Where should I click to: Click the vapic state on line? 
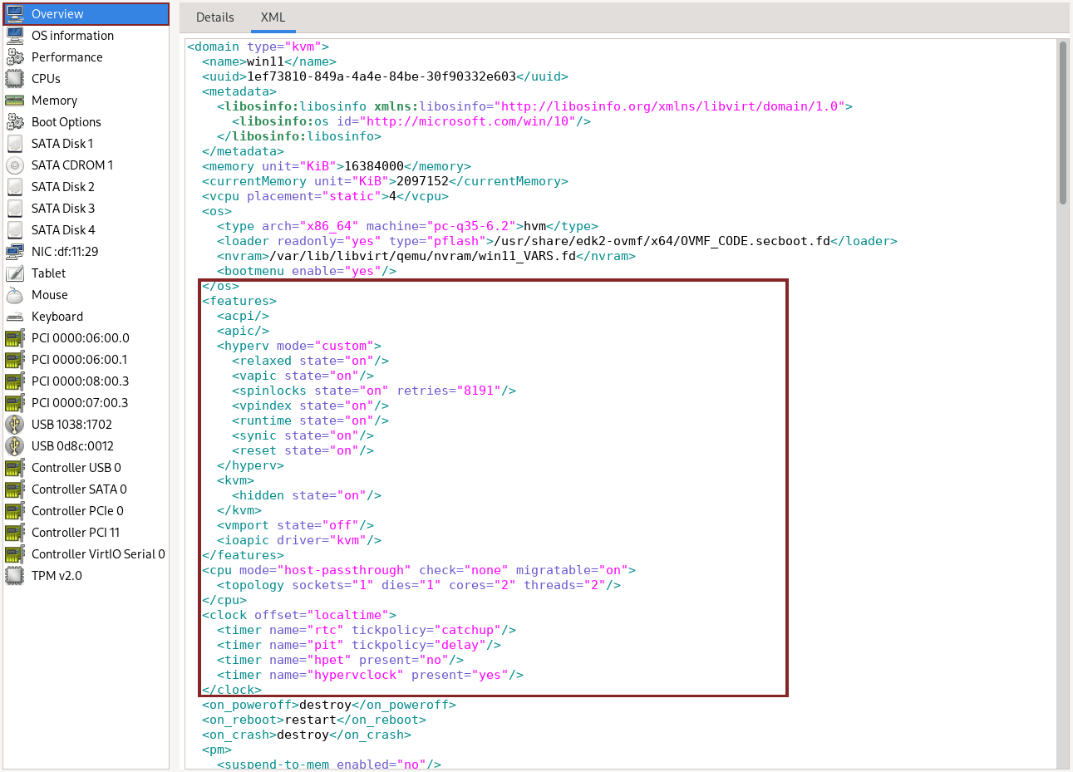tap(303, 376)
